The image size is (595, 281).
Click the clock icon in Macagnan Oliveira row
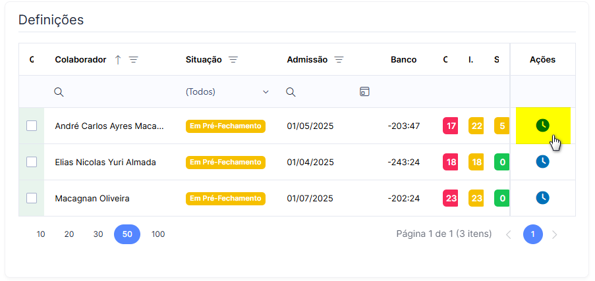543,198
